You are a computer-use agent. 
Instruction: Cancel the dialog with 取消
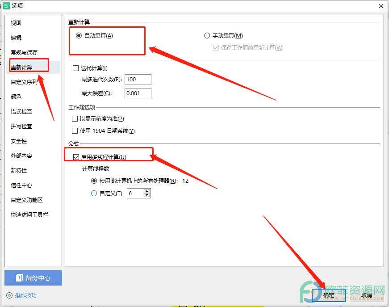tap(366, 295)
